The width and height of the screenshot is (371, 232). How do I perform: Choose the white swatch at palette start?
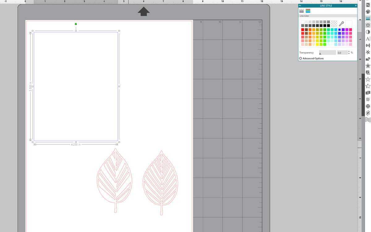click(x=303, y=22)
